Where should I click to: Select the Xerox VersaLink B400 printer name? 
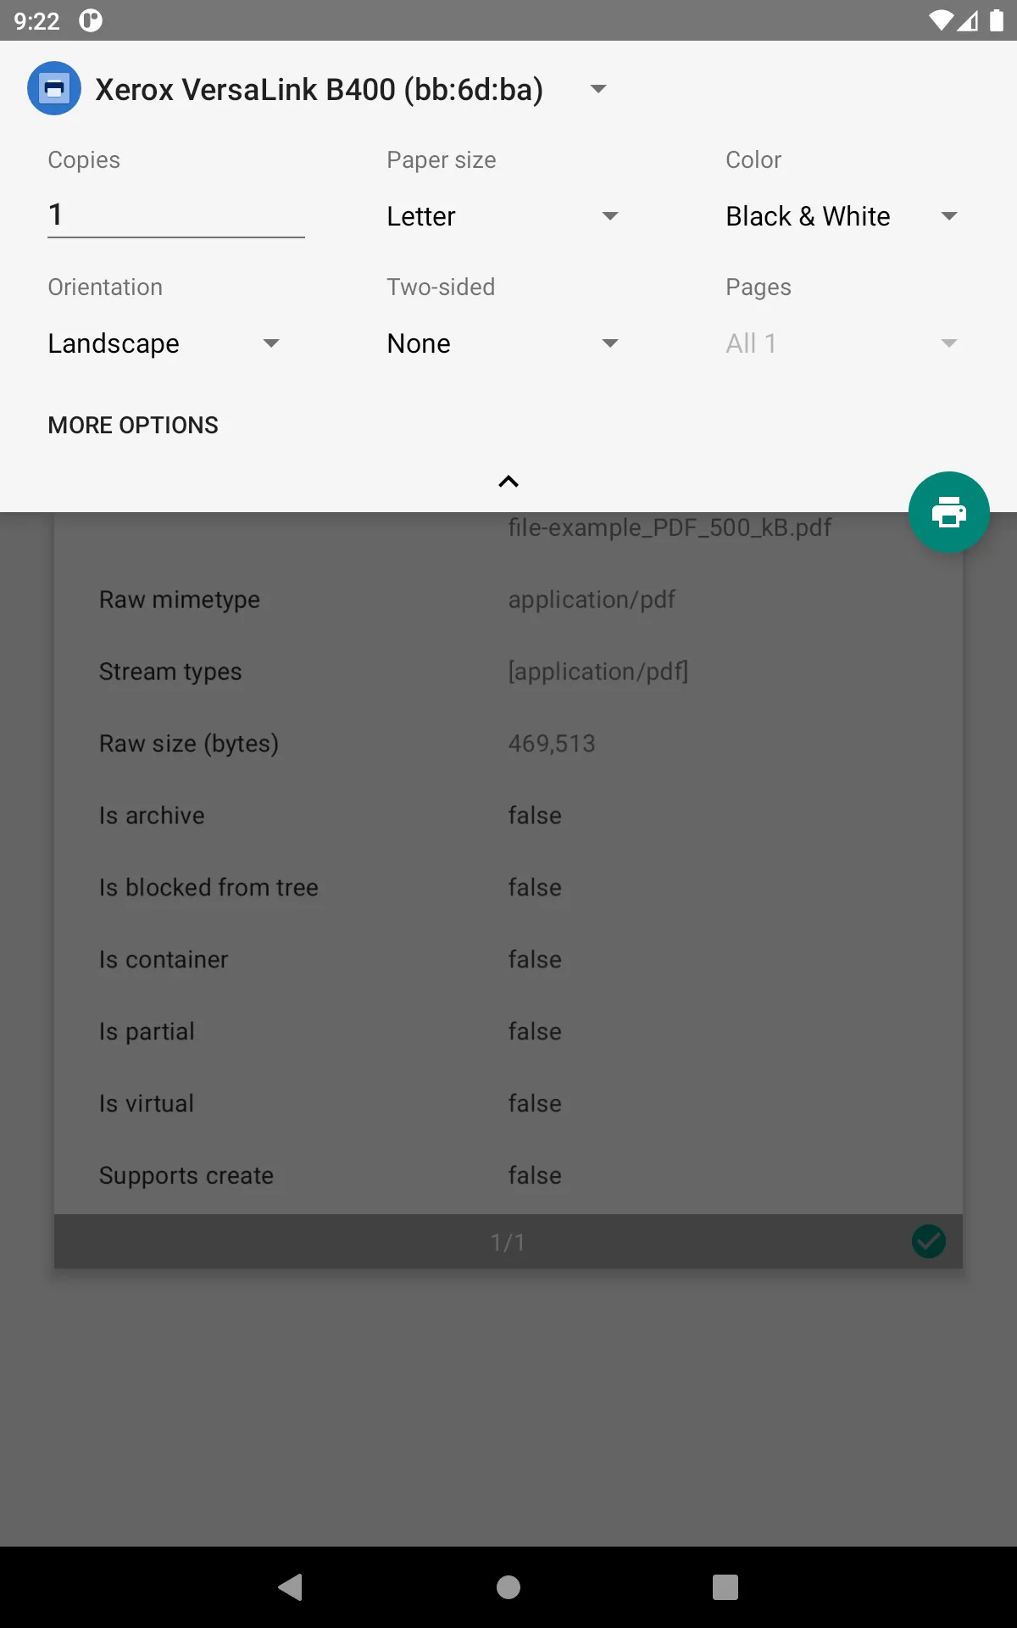319,89
